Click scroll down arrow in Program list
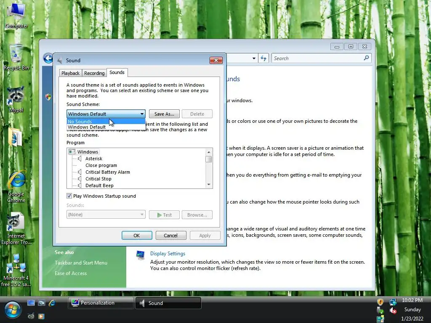This screenshot has width=431, height=323. (209, 185)
